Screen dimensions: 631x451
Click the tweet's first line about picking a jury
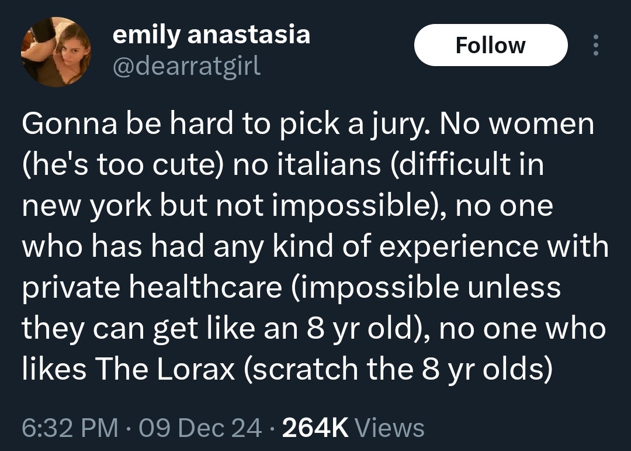[308, 125]
